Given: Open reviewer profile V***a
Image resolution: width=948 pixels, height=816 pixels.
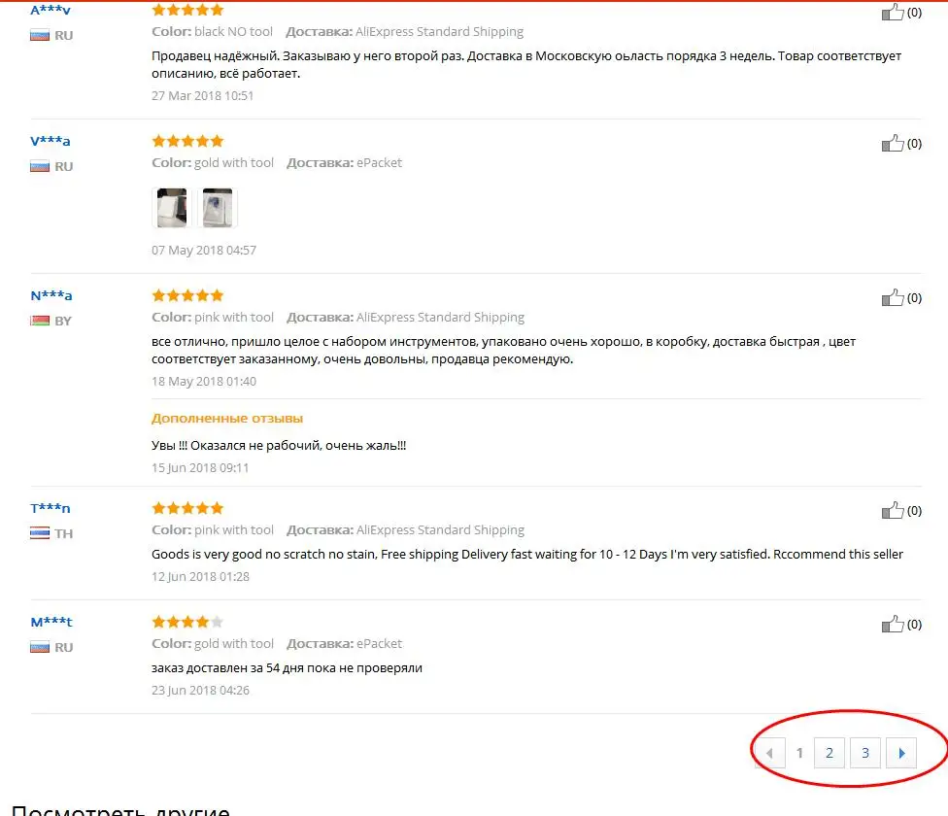Looking at the screenshot, I should (51, 141).
